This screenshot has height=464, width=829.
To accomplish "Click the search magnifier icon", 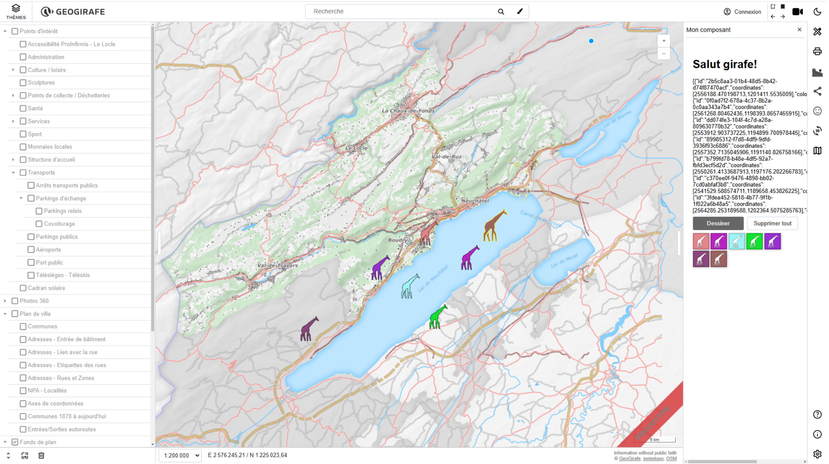I will tap(501, 11).
